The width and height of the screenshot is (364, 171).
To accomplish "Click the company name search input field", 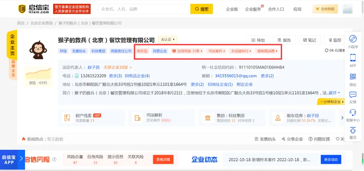I will pos(144,9).
